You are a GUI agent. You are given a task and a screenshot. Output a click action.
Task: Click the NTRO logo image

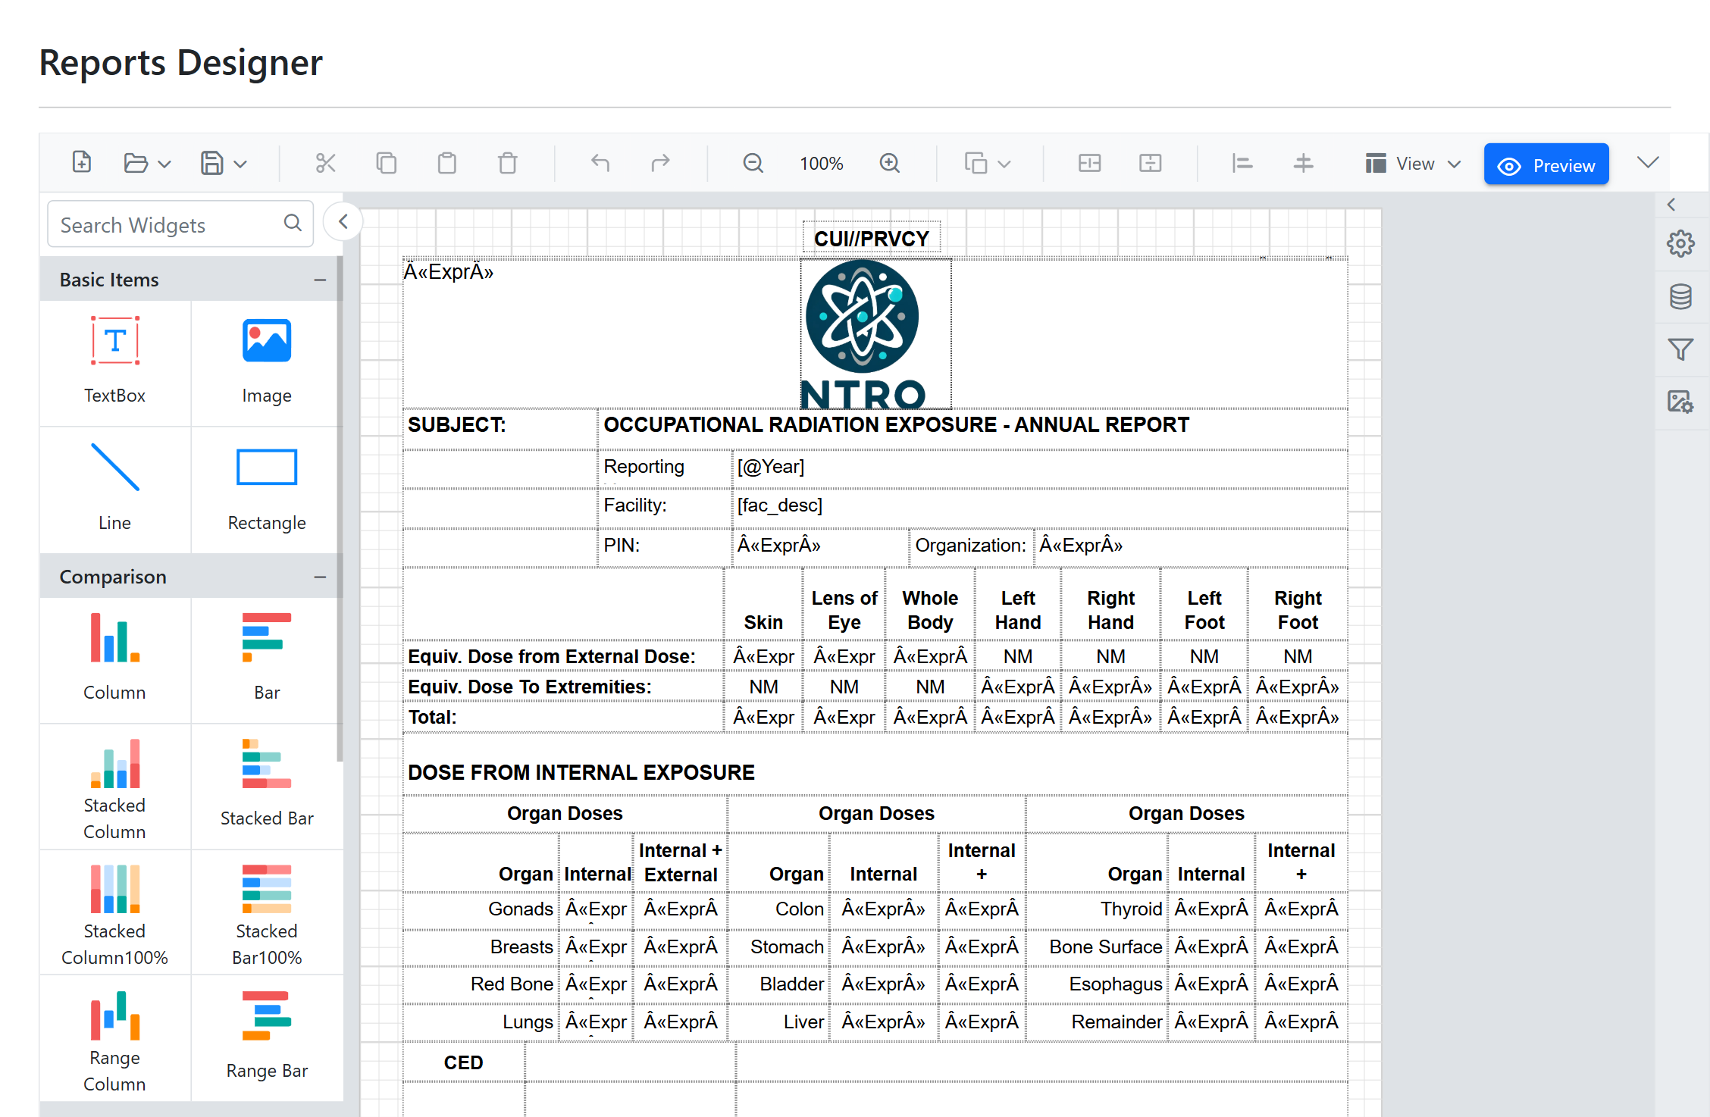(875, 334)
